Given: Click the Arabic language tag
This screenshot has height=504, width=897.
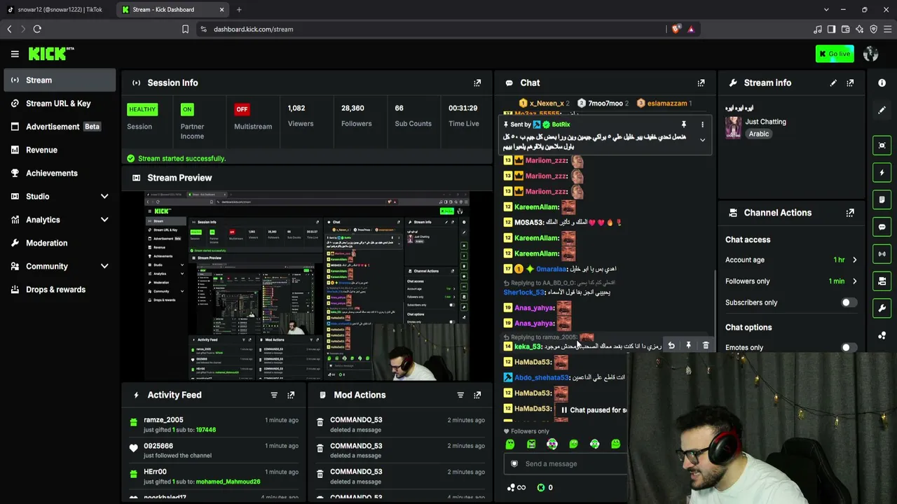Looking at the screenshot, I should click(x=759, y=134).
